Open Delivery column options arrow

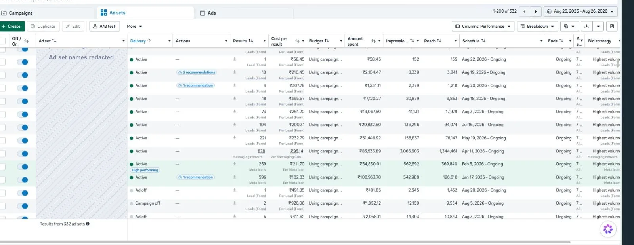(x=169, y=41)
